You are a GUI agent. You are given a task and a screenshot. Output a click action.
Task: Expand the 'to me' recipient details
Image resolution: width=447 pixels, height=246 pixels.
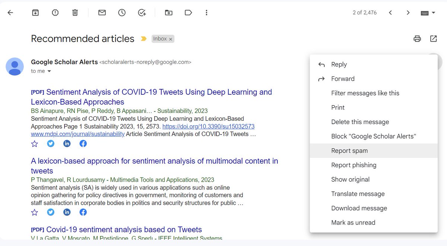[49, 71]
